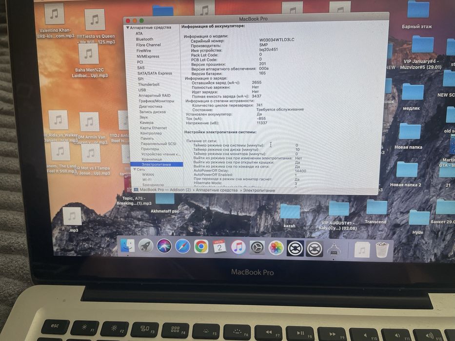Viewport: 455px width, 341px height.
Task: Click cycle count value 741
Action: click(x=259, y=105)
